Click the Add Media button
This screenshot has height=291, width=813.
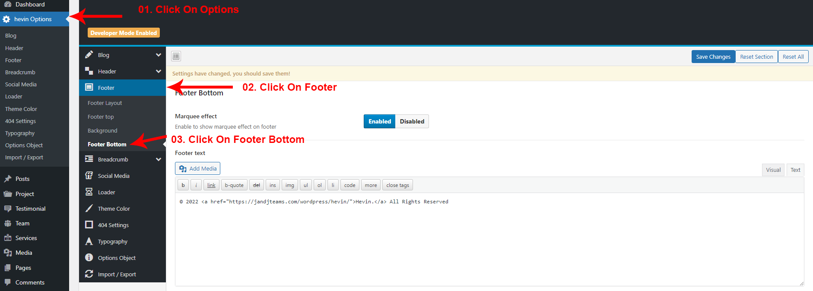click(197, 168)
